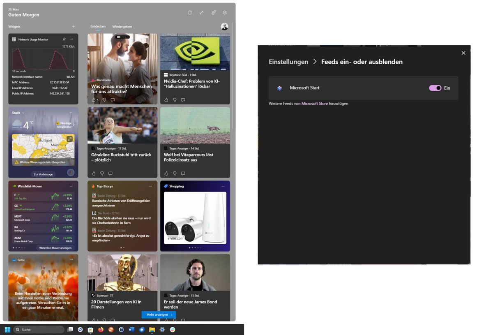Screen dimensions: 493x335
Task: Open comments on the James Bond article
Action: (x=182, y=319)
